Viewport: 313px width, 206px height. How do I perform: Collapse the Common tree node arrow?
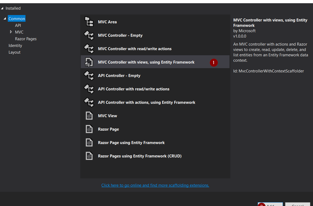pos(5,19)
